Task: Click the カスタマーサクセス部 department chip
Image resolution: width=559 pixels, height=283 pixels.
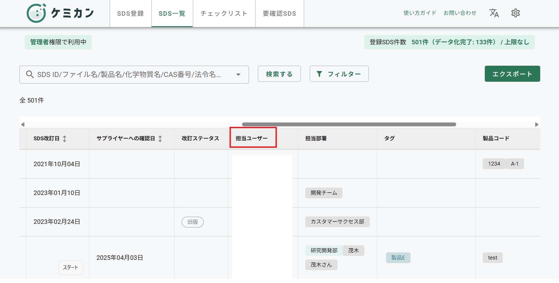Action: pyautogui.click(x=337, y=222)
